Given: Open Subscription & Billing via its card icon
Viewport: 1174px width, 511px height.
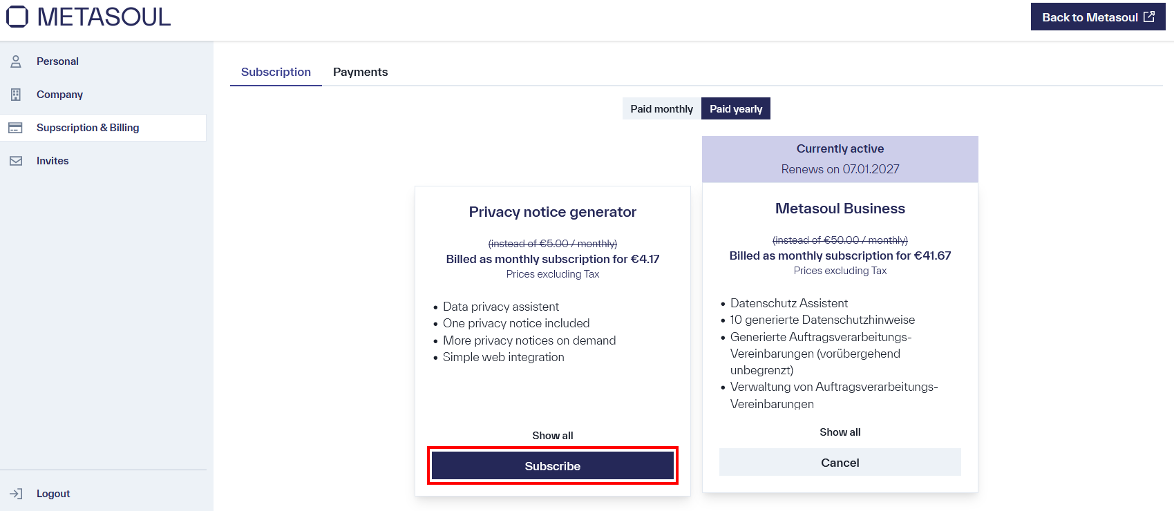Looking at the screenshot, I should (x=15, y=127).
